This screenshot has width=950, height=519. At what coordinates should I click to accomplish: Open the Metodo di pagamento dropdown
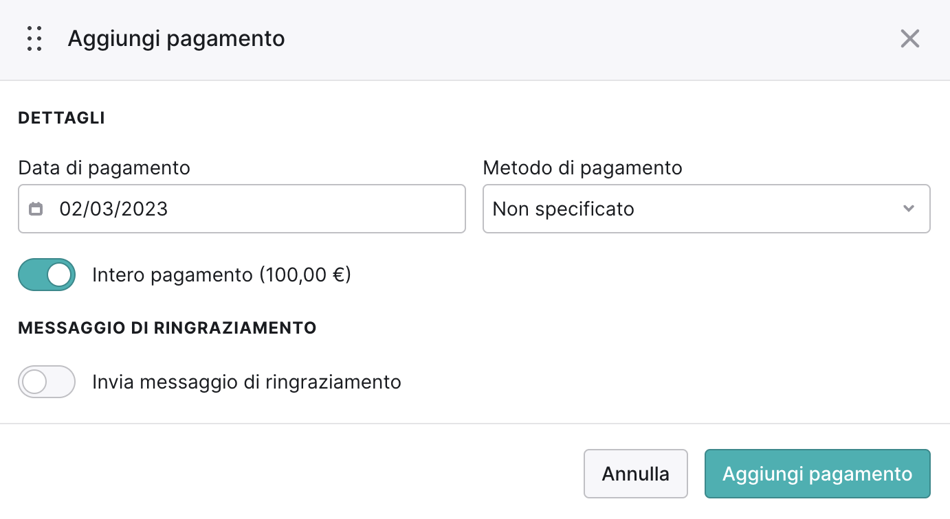pyautogui.click(x=706, y=209)
